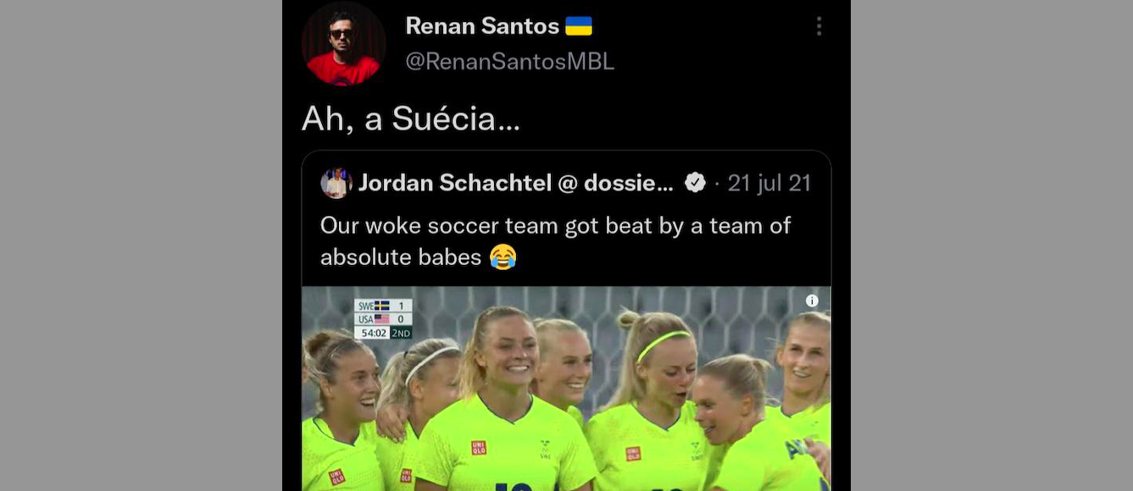Open the quoted tweet text about woke soccer team
Viewport: 1133px width, 491px height.
[x=556, y=240]
